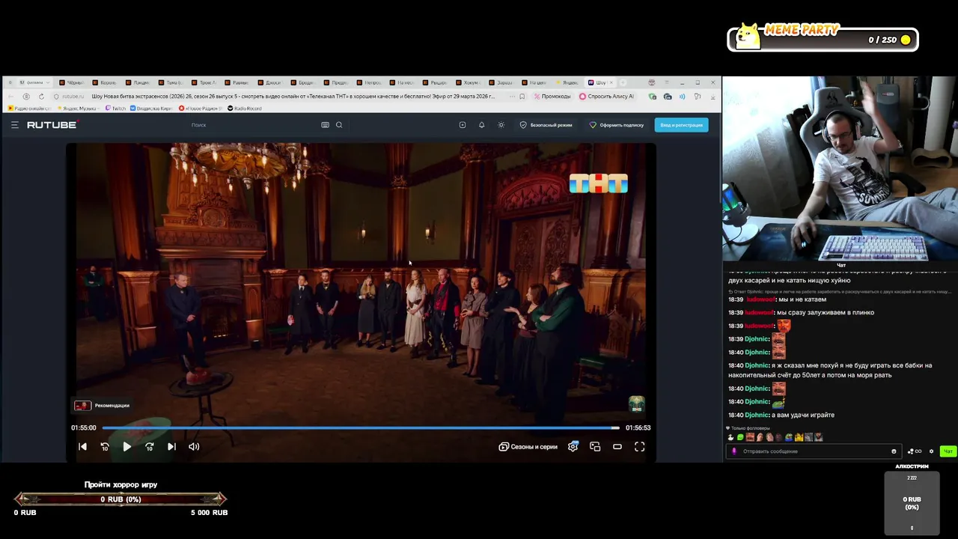Skip to previous video in player
This screenshot has width=958, height=539.
(82, 447)
